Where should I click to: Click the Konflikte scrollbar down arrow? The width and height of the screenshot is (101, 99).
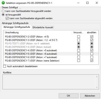tap(97, 87)
